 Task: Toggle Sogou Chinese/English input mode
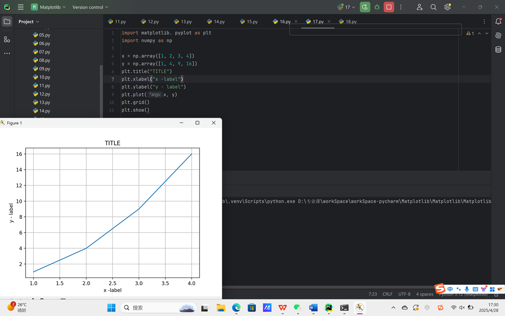450,289
